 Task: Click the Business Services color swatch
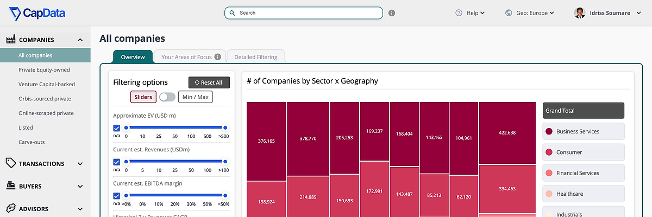point(549,131)
